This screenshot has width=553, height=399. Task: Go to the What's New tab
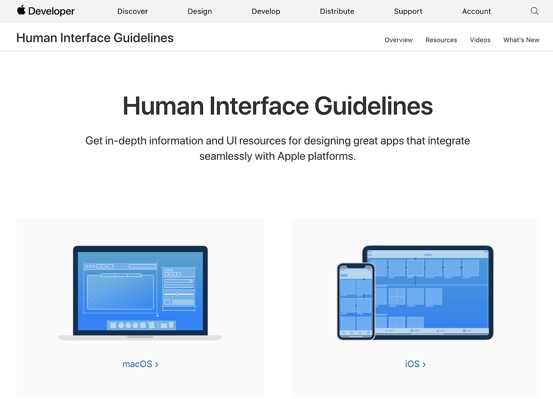521,40
